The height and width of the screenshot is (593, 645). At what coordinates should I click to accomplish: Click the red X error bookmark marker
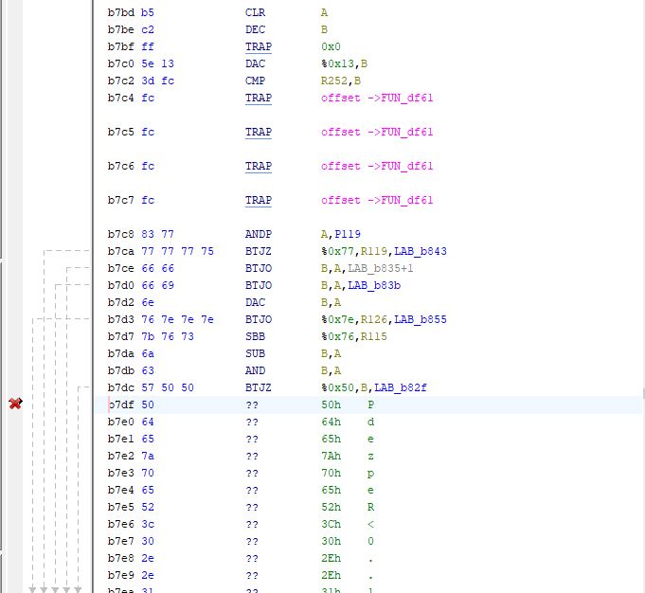pyautogui.click(x=15, y=404)
